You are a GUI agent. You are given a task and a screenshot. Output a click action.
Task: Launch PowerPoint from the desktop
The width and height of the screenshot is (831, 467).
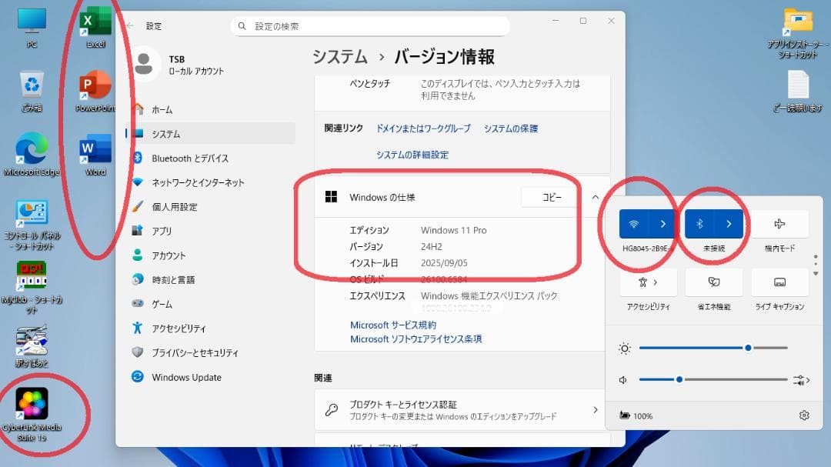click(95, 86)
